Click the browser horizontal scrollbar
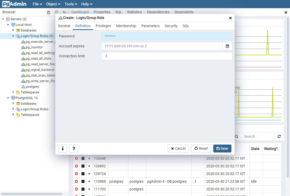Image resolution: width=290 pixels, height=196 pixels. (32, 194)
